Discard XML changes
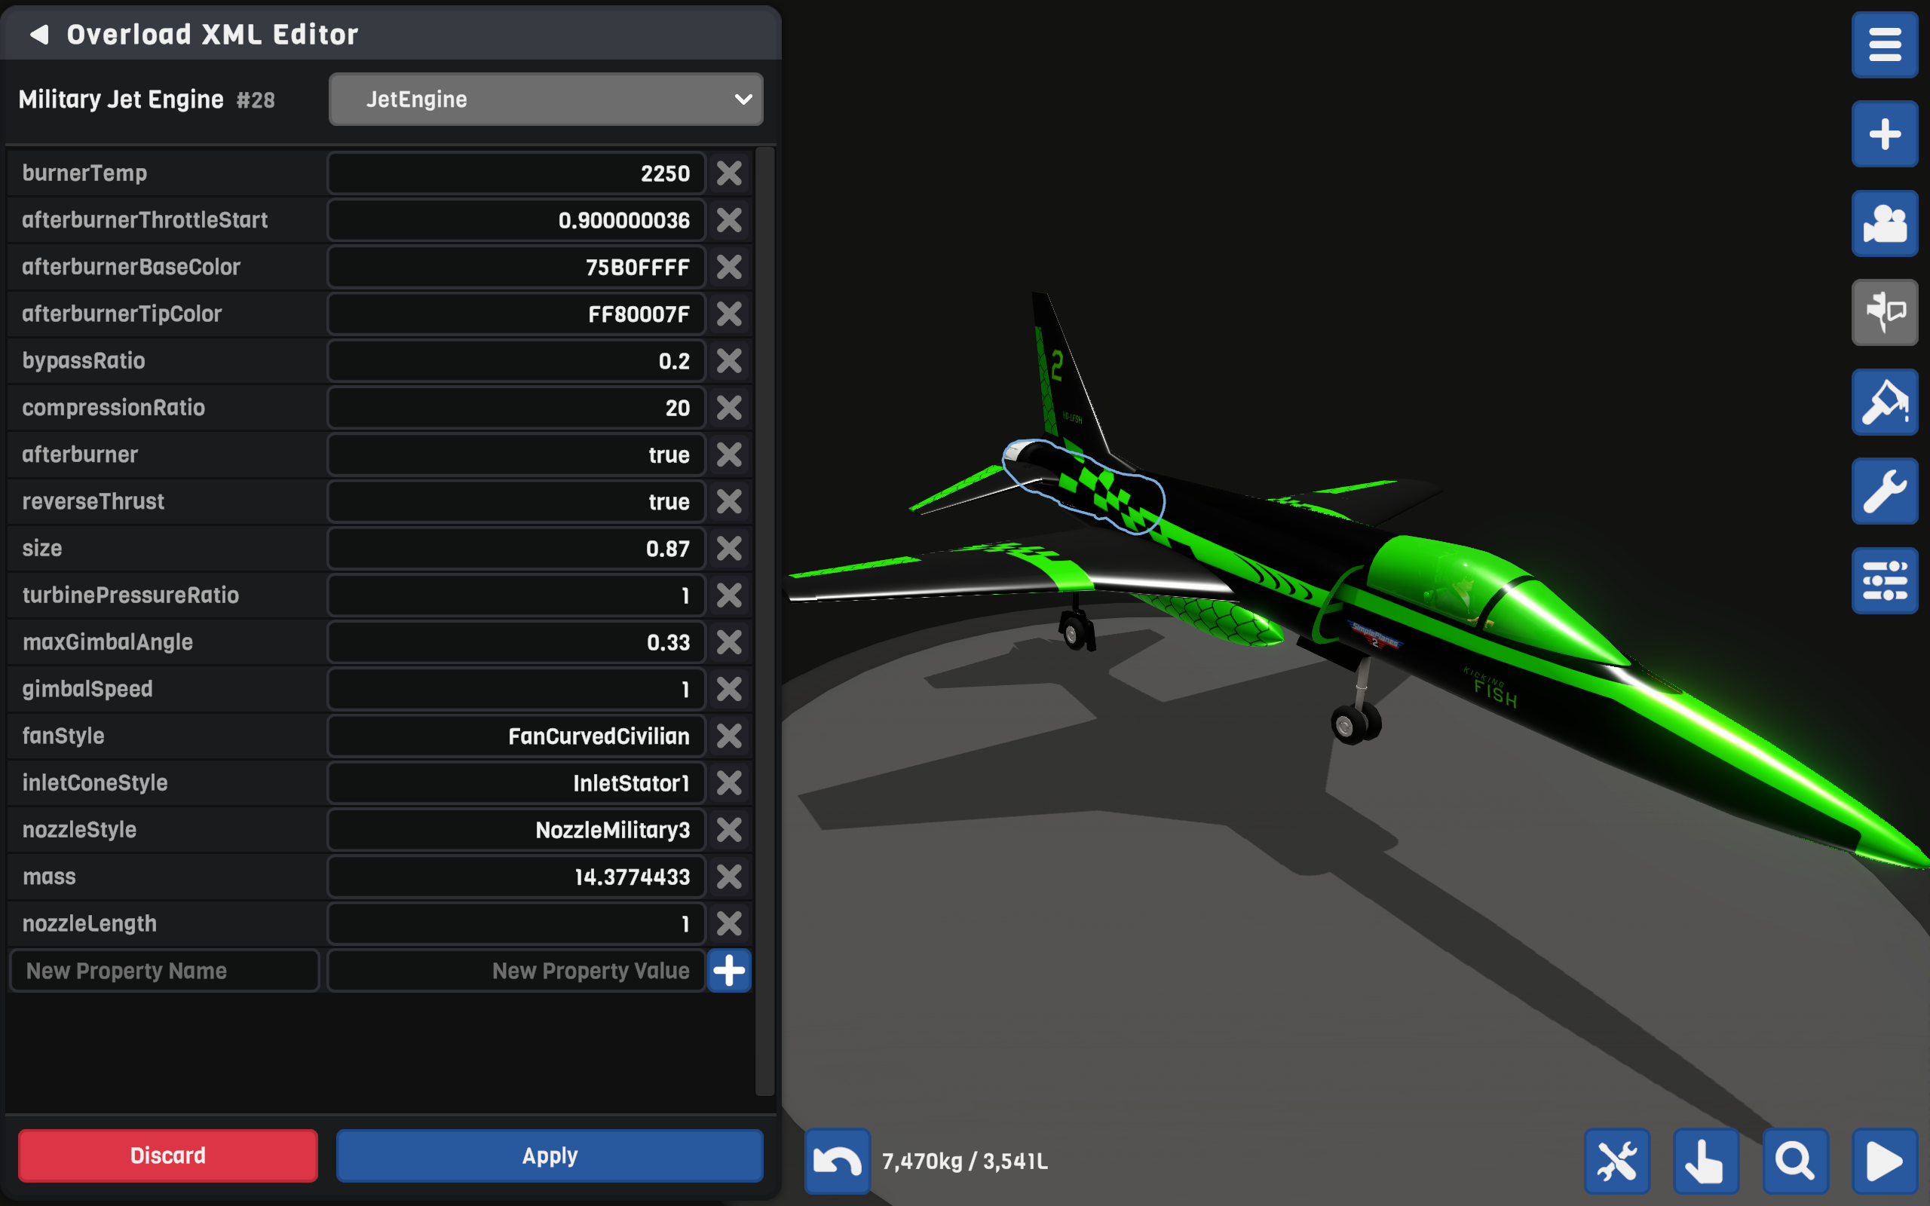 167,1155
